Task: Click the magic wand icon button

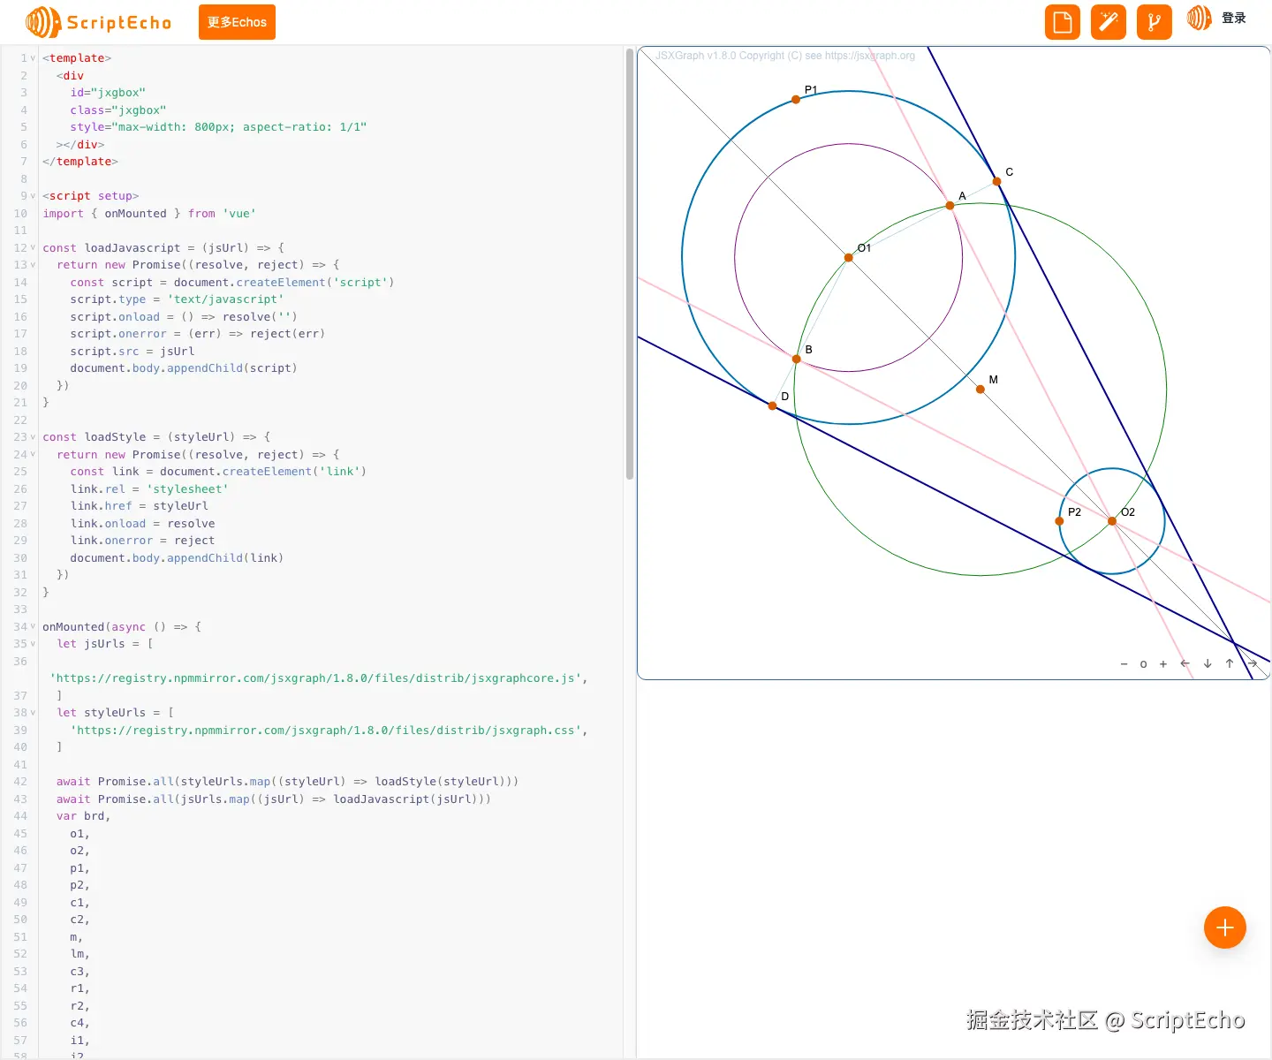Action: [x=1109, y=22]
